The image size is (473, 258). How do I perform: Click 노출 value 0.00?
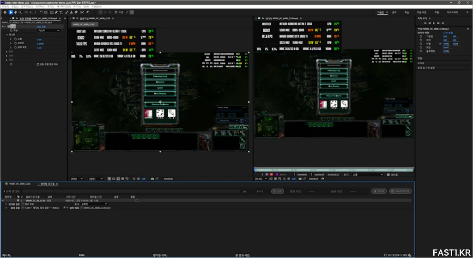pos(39,40)
